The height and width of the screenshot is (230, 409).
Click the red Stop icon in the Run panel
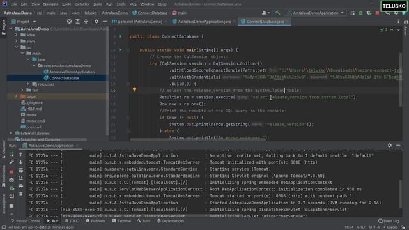[12, 172]
